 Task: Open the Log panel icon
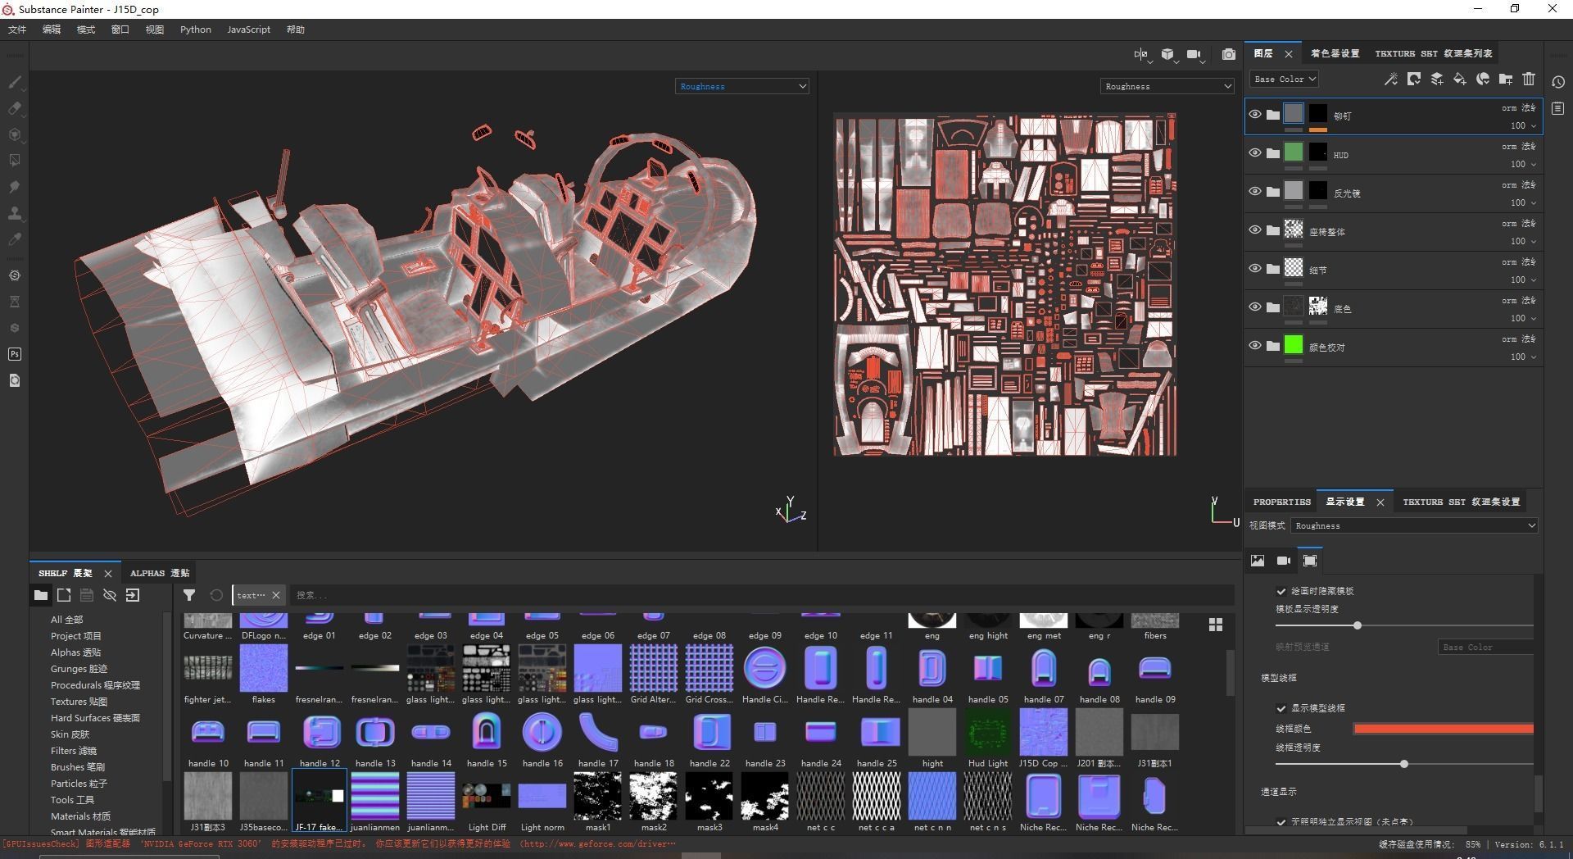tap(1558, 108)
